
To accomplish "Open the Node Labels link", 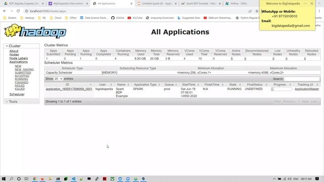I will pyautogui.click(x=19, y=59).
